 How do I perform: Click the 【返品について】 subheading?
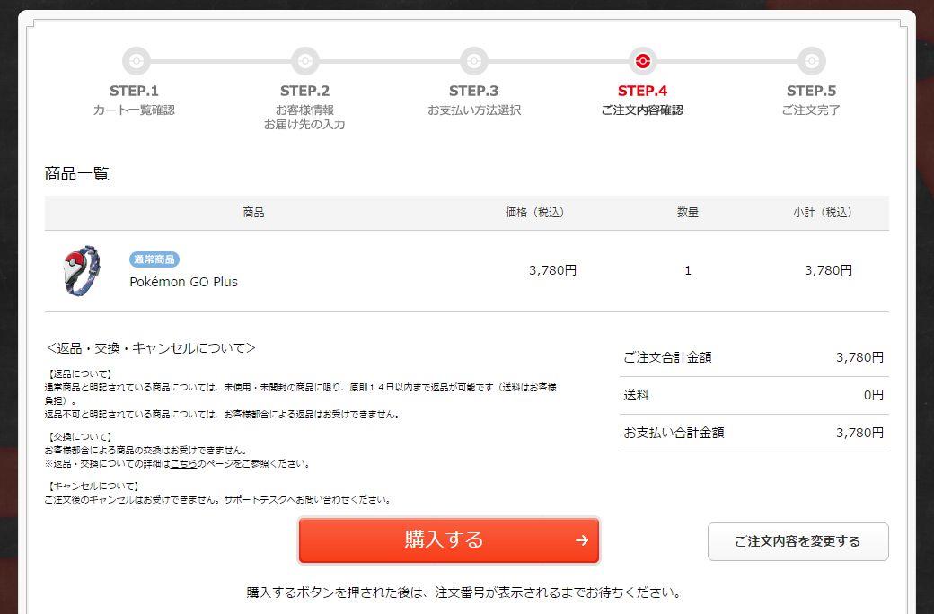point(79,374)
